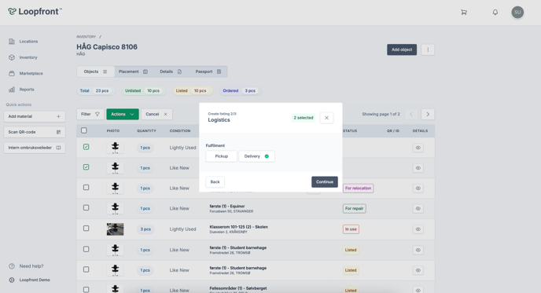541x293 pixels.
Task: View details eye for For relocation row
Action: (418, 189)
